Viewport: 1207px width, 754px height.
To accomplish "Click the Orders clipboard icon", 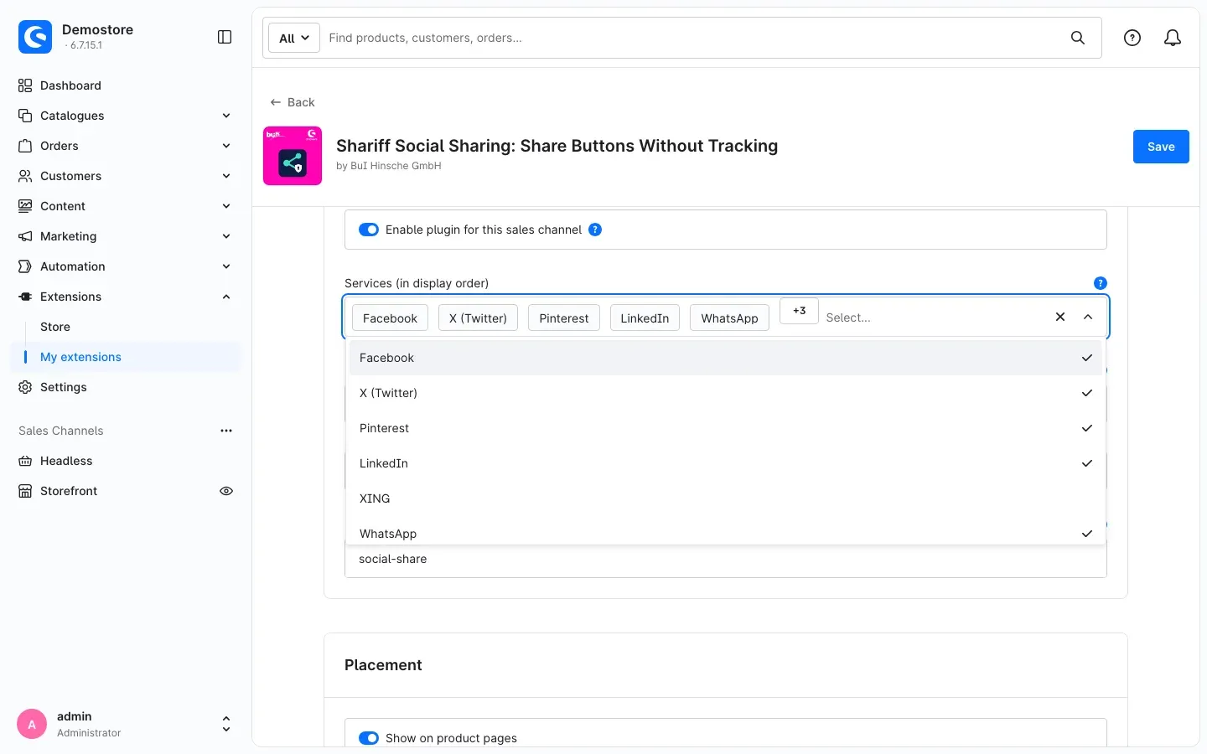I will (25, 146).
